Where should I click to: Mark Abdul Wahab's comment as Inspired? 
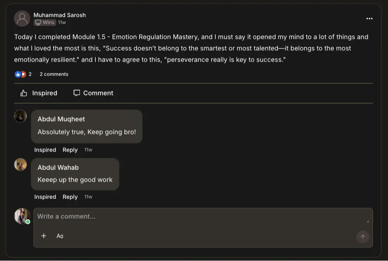[x=45, y=197]
